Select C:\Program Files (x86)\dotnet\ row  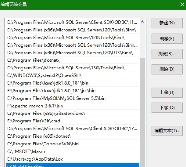72,136
